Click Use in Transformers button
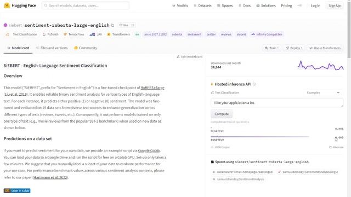Viewport: 351px width, 197px height. coord(325,48)
